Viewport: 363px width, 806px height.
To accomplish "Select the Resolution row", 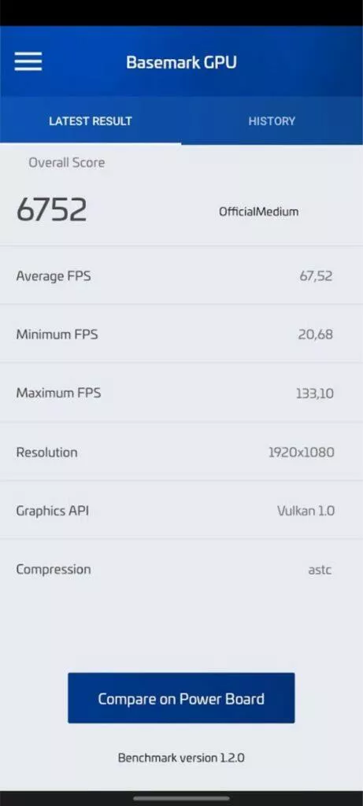I will coord(181,452).
